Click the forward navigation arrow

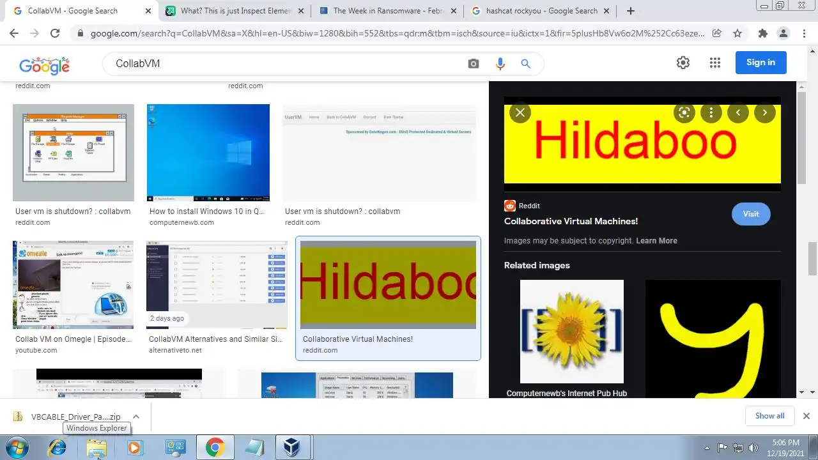(x=35, y=33)
